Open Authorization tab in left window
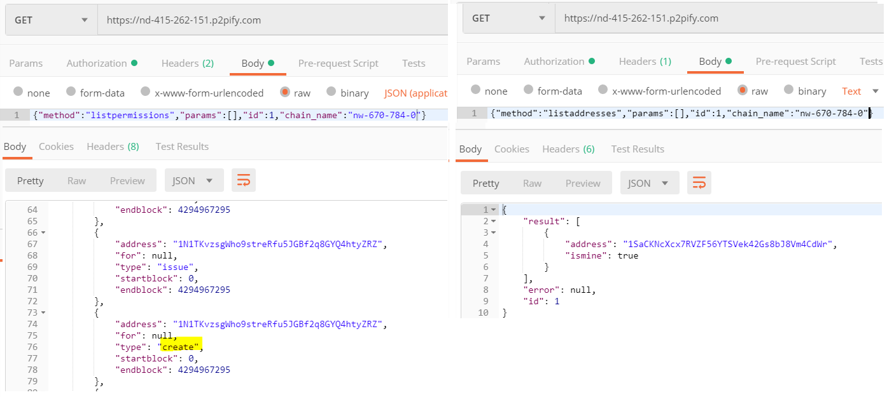The height and width of the screenshot is (404, 894). (102, 63)
